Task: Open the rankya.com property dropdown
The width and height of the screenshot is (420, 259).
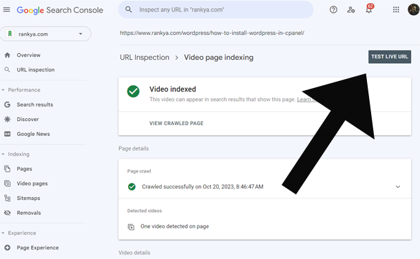Action: pos(81,34)
